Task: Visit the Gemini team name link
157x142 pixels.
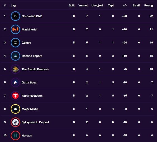Action: 26,43
